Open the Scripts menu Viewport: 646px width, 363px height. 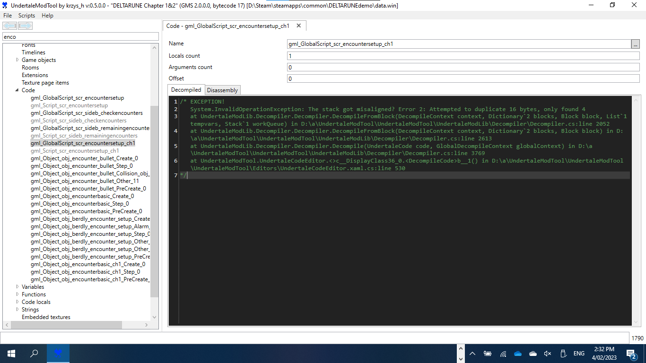pyautogui.click(x=26, y=15)
